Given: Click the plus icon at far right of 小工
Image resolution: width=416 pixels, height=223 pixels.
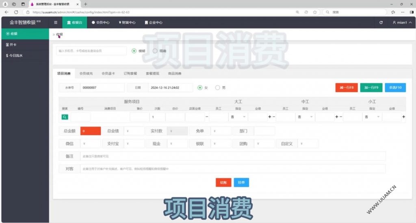Looking at the screenshot, I should [x=403, y=117].
